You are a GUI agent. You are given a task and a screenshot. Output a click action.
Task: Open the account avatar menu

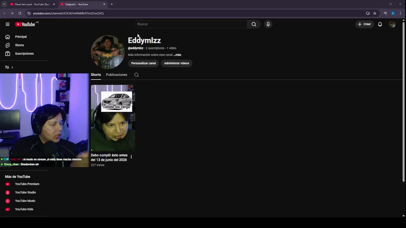tap(392, 24)
